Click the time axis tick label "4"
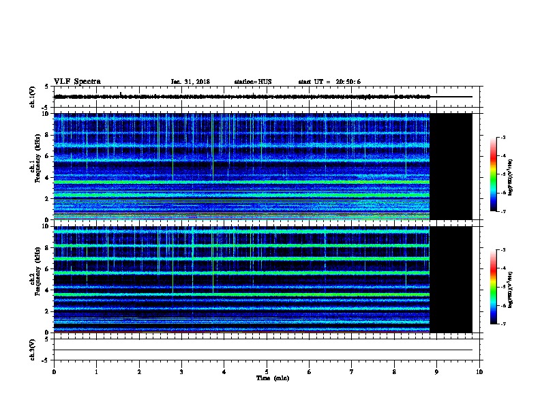The height and width of the screenshot is (417, 540). tap(224, 372)
